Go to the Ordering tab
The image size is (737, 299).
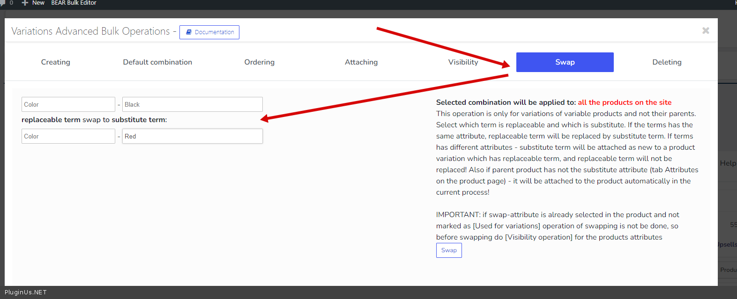[259, 62]
